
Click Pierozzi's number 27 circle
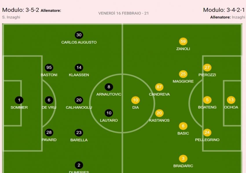coord(207,68)
